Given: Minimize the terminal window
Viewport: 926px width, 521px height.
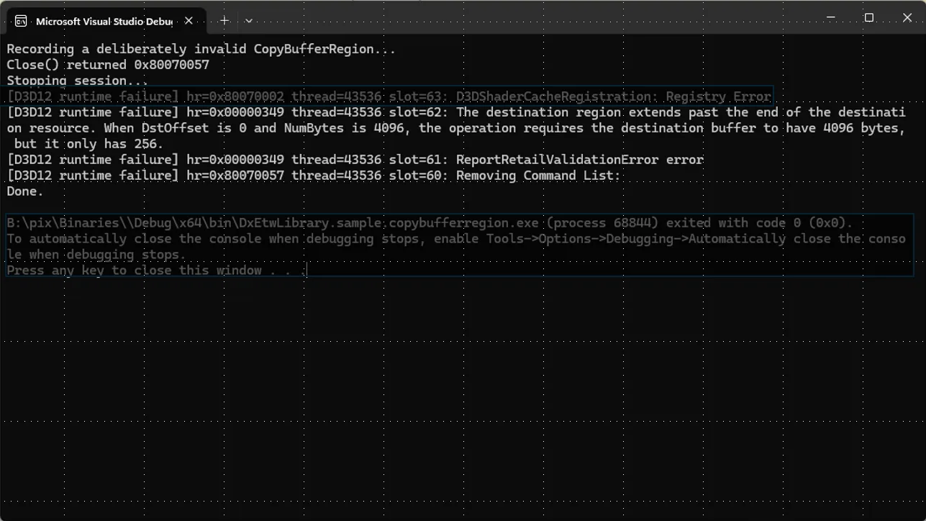Looking at the screenshot, I should click(x=830, y=18).
